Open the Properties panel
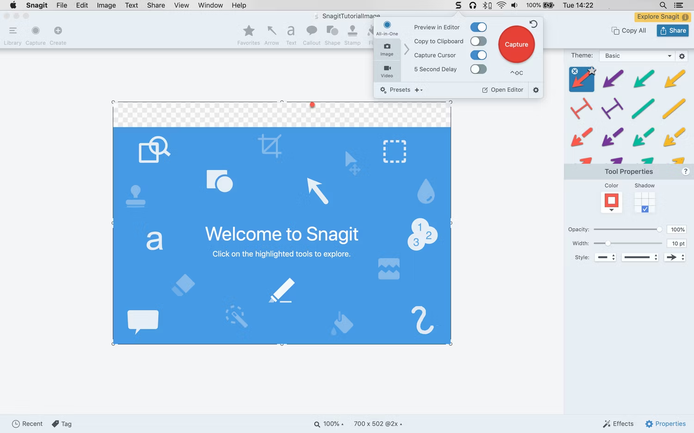The width and height of the screenshot is (694, 433). 665,424
